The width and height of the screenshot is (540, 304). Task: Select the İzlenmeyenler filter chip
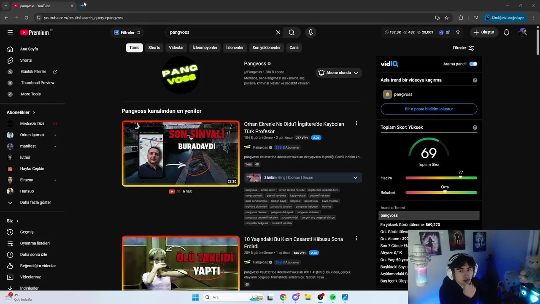(205, 48)
